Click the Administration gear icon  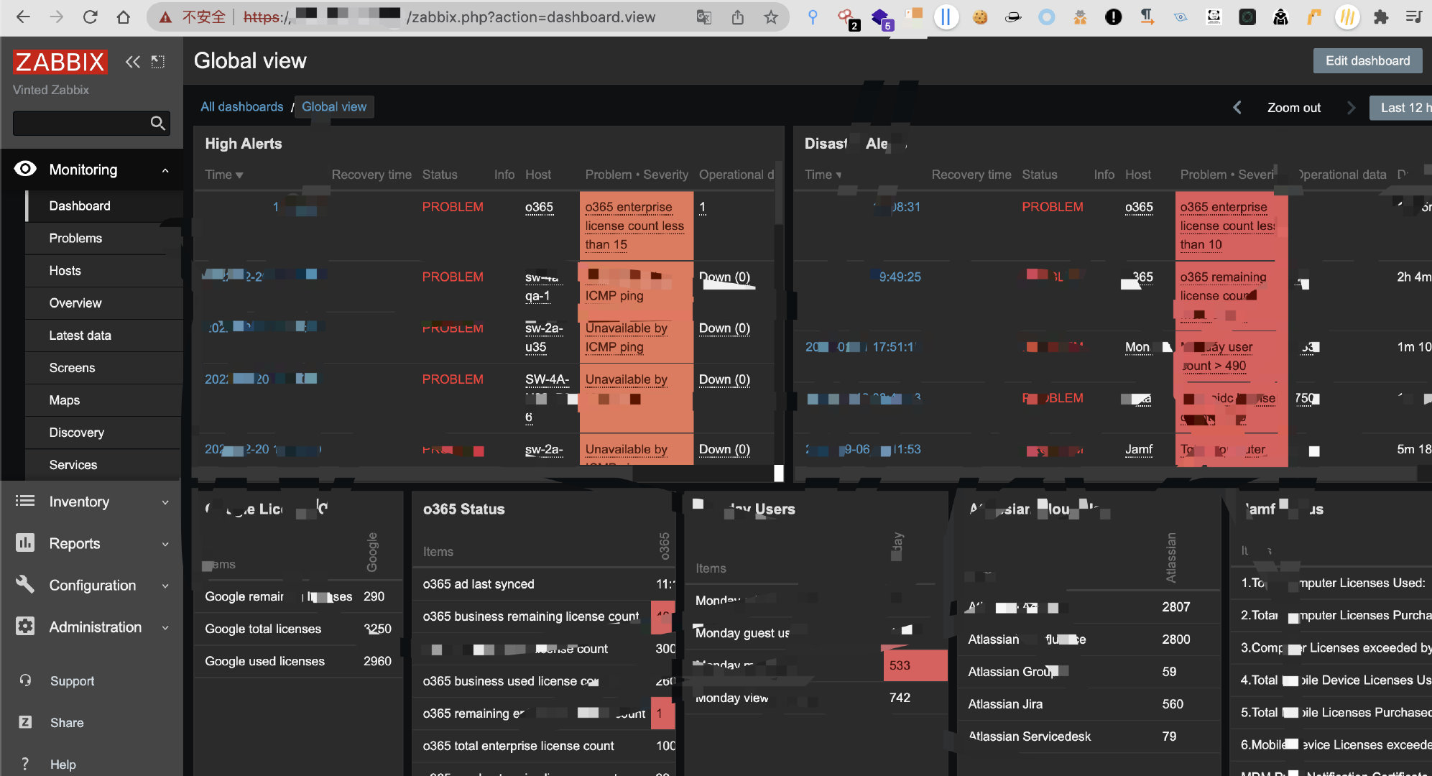point(25,627)
